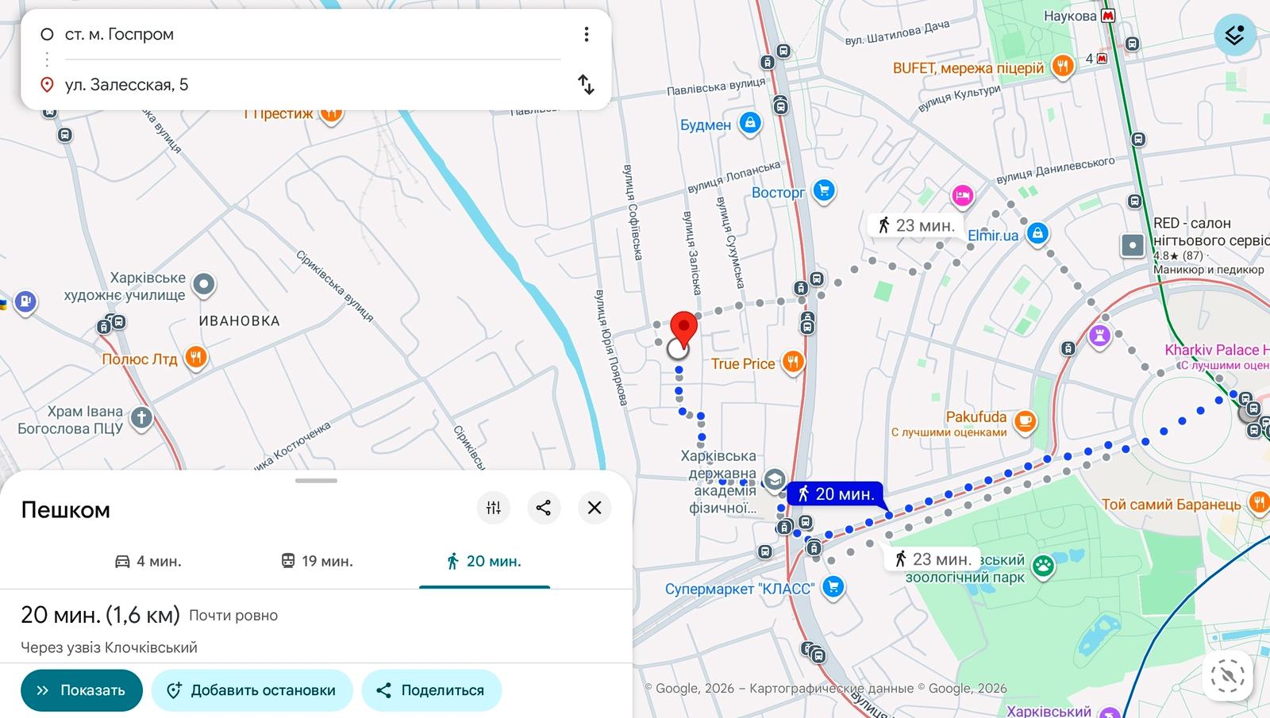Viewport: 1270px width, 718px height.
Task: Open the three-dot route options menu
Action: click(586, 34)
